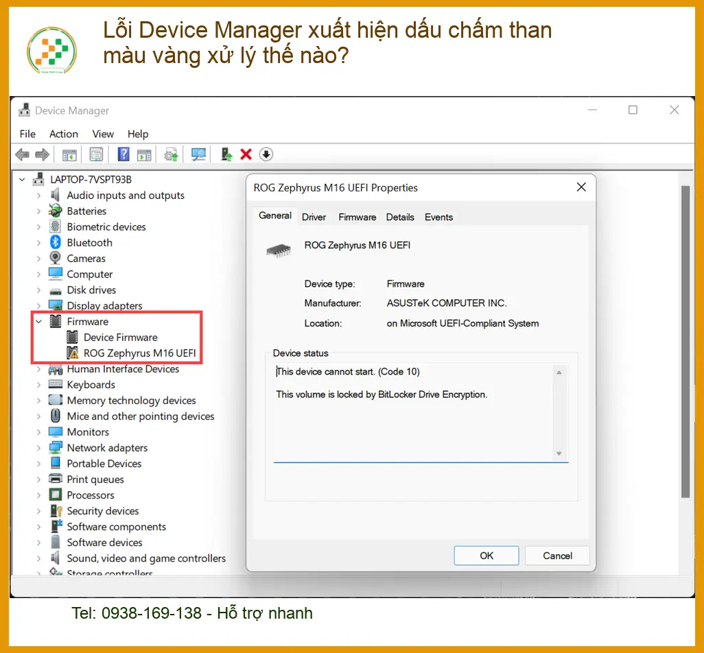Open the Action menu
The height and width of the screenshot is (653, 704).
point(63,134)
